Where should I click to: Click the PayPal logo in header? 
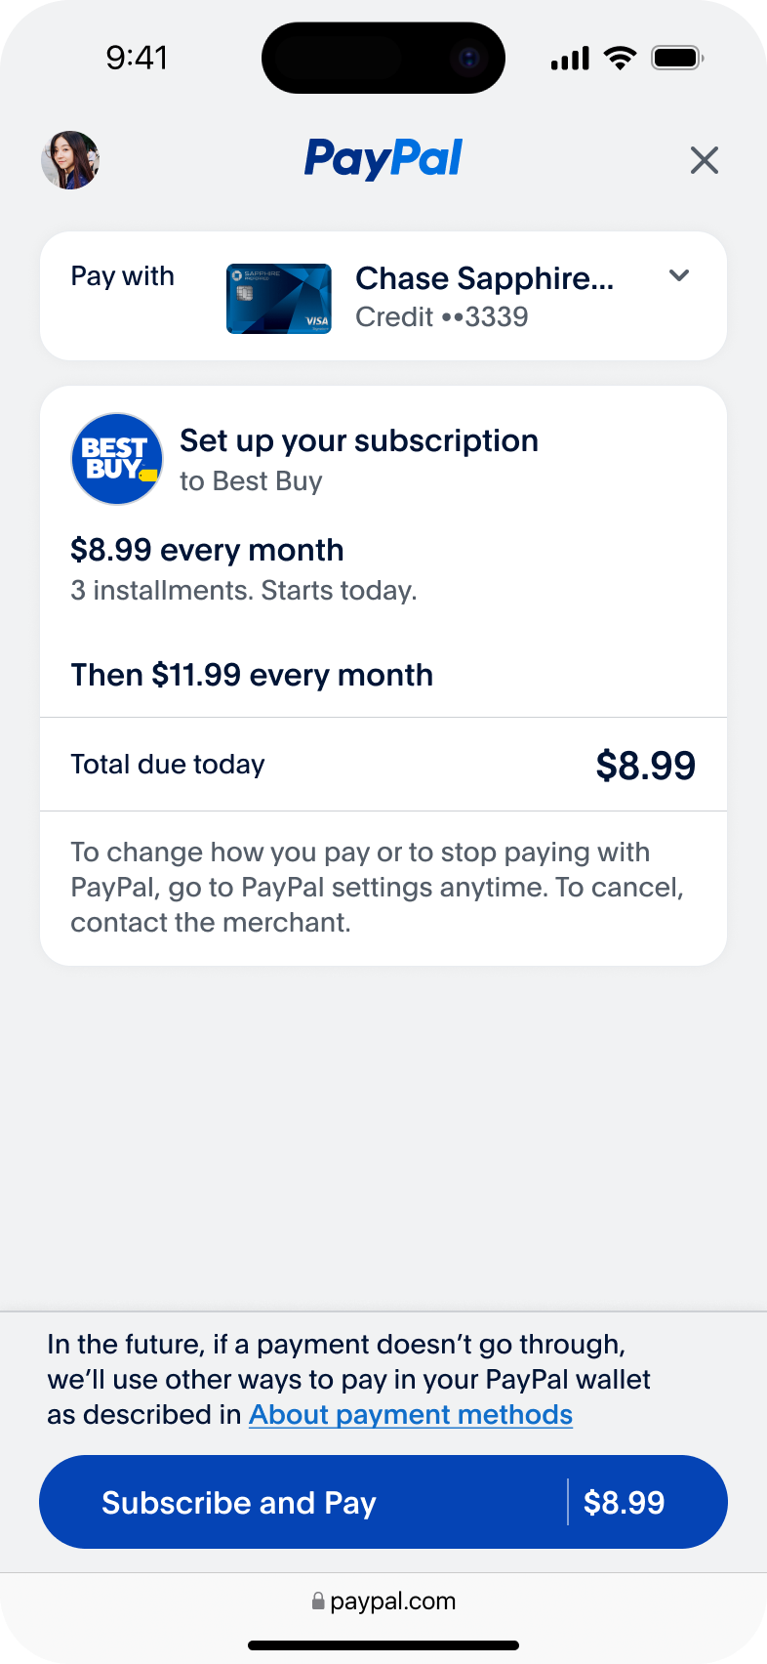[x=383, y=158]
